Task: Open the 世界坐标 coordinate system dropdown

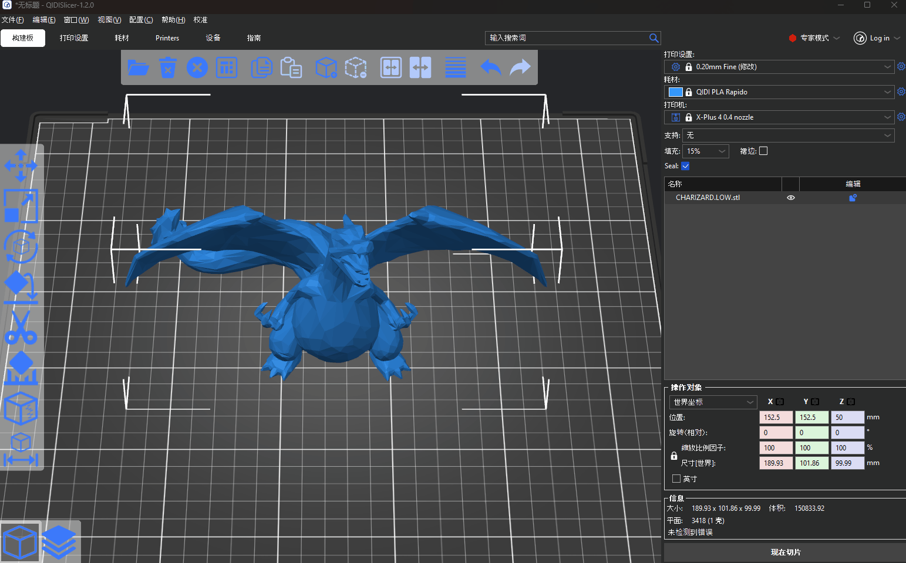Action: [713, 402]
